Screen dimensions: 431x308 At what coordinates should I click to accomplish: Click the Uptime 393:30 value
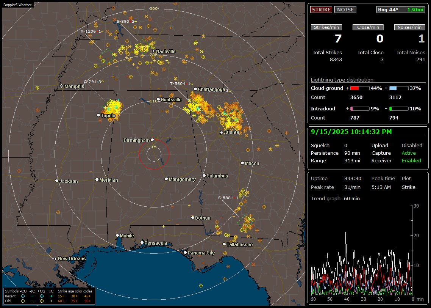pos(353,179)
